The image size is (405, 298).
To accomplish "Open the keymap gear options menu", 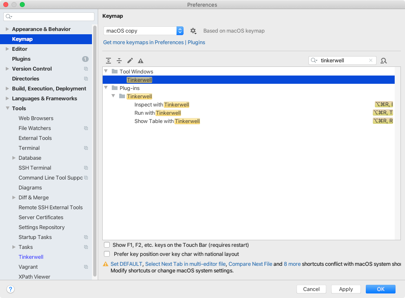I will tap(193, 31).
